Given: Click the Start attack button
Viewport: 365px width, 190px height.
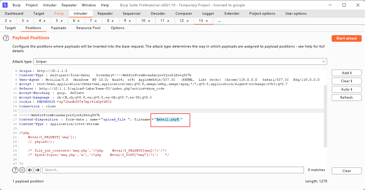Looking at the screenshot, I should coord(347,38).
